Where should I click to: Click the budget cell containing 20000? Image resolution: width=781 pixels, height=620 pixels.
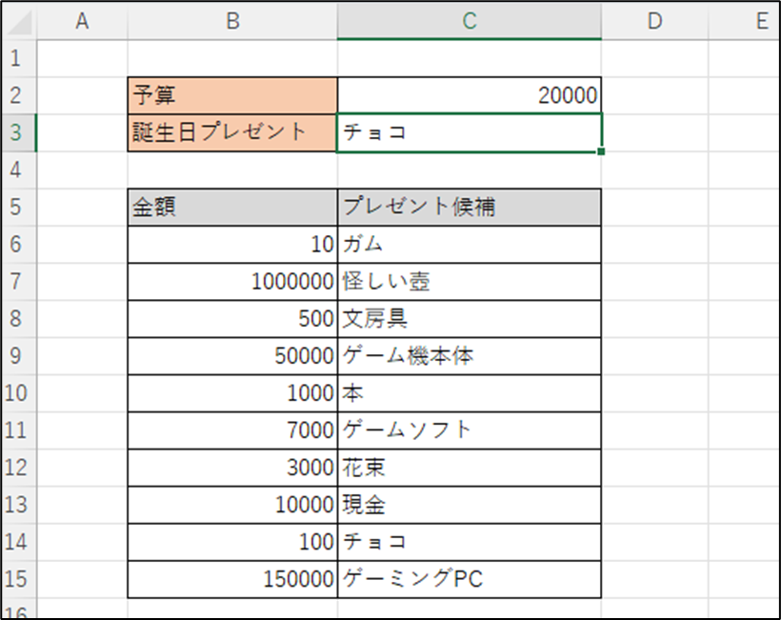(470, 95)
